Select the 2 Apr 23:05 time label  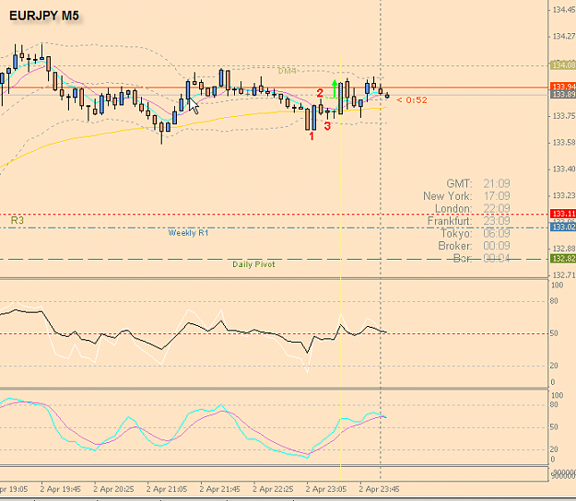(x=326, y=489)
